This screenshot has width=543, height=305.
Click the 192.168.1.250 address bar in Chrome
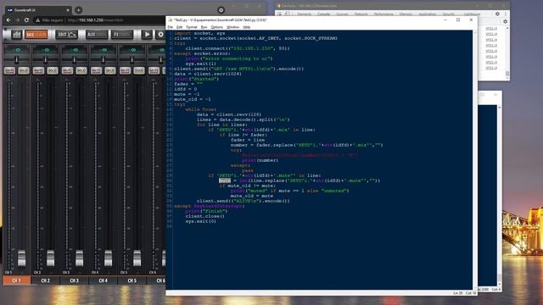[x=95, y=20]
